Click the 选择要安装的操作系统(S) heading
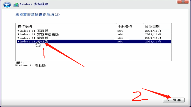This screenshot has width=191, height=107. point(38,14)
